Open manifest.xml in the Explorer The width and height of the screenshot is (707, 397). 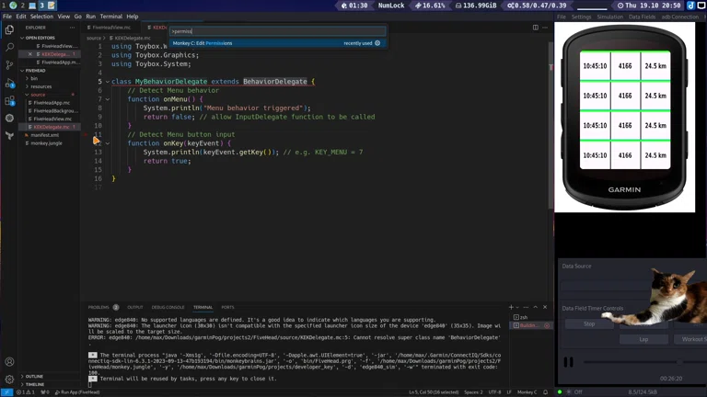coord(44,135)
